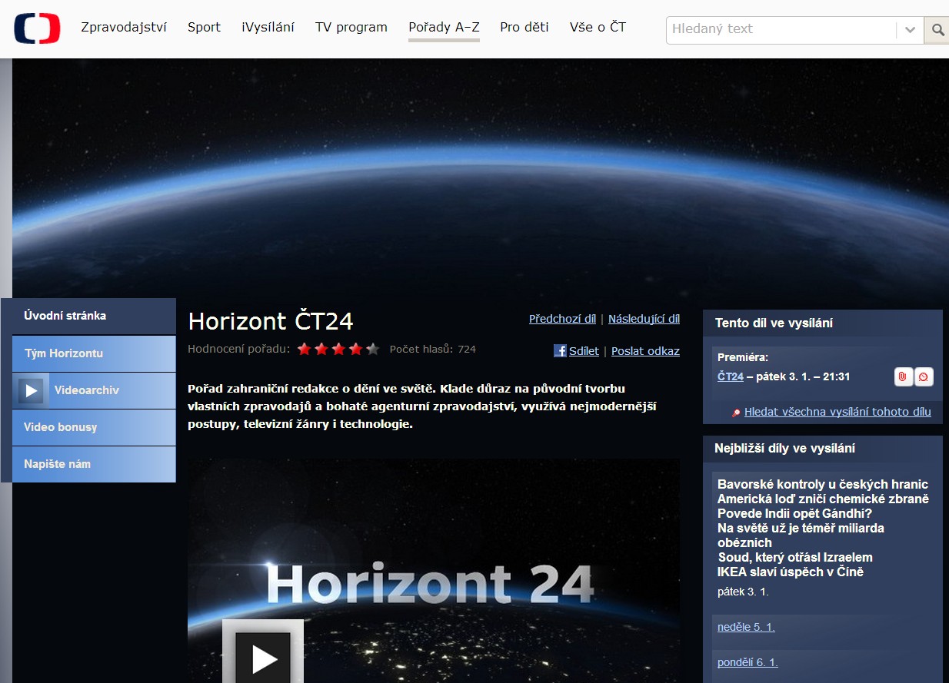Click the Czech Television logo

(x=36, y=28)
